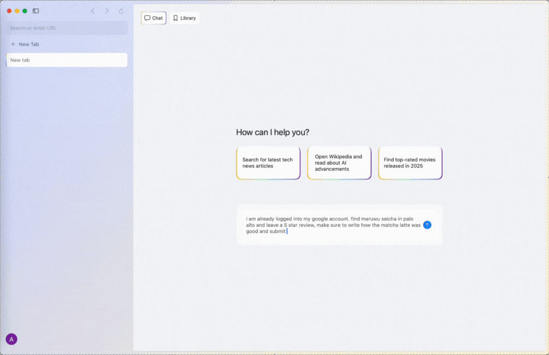This screenshot has height=355, width=549.
Task: Click the New Tab button
Action: click(26, 44)
